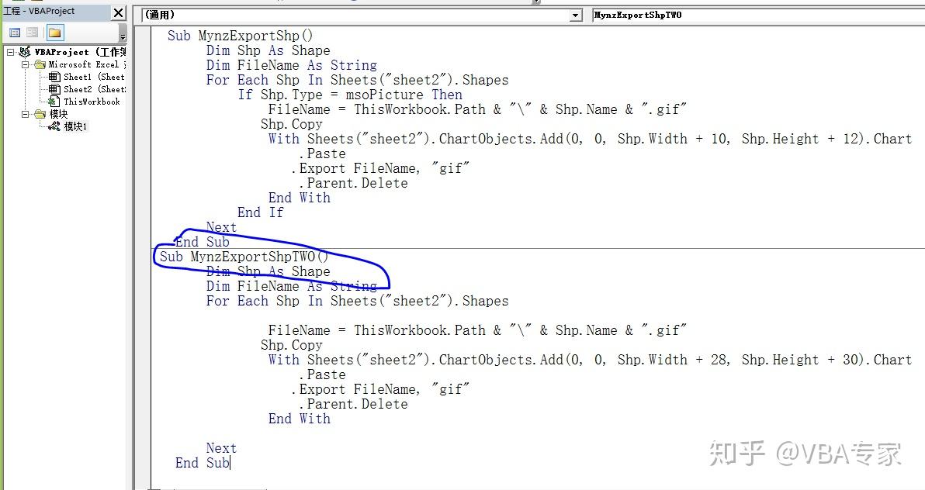Screen dimensions: 925x490
Task: Open the MynzExportShpTWO procedure dropdown
Action: tap(759, 16)
